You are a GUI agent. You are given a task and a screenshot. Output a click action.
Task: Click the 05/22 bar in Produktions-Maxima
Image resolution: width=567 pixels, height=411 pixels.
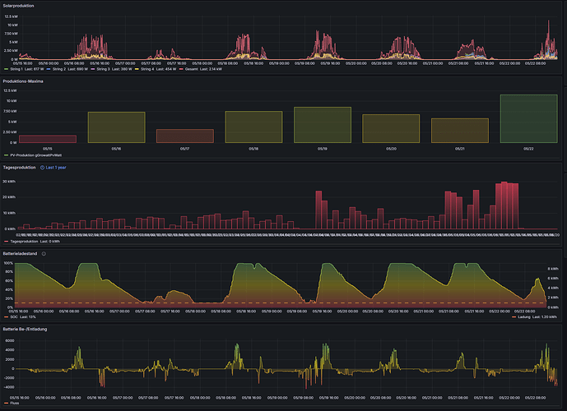click(x=528, y=118)
